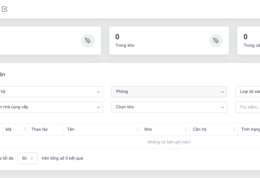This screenshot has height=178, width=260.
Task: Expand the căn hộ filter dropdown above supplier filter
Action: (x=51, y=92)
